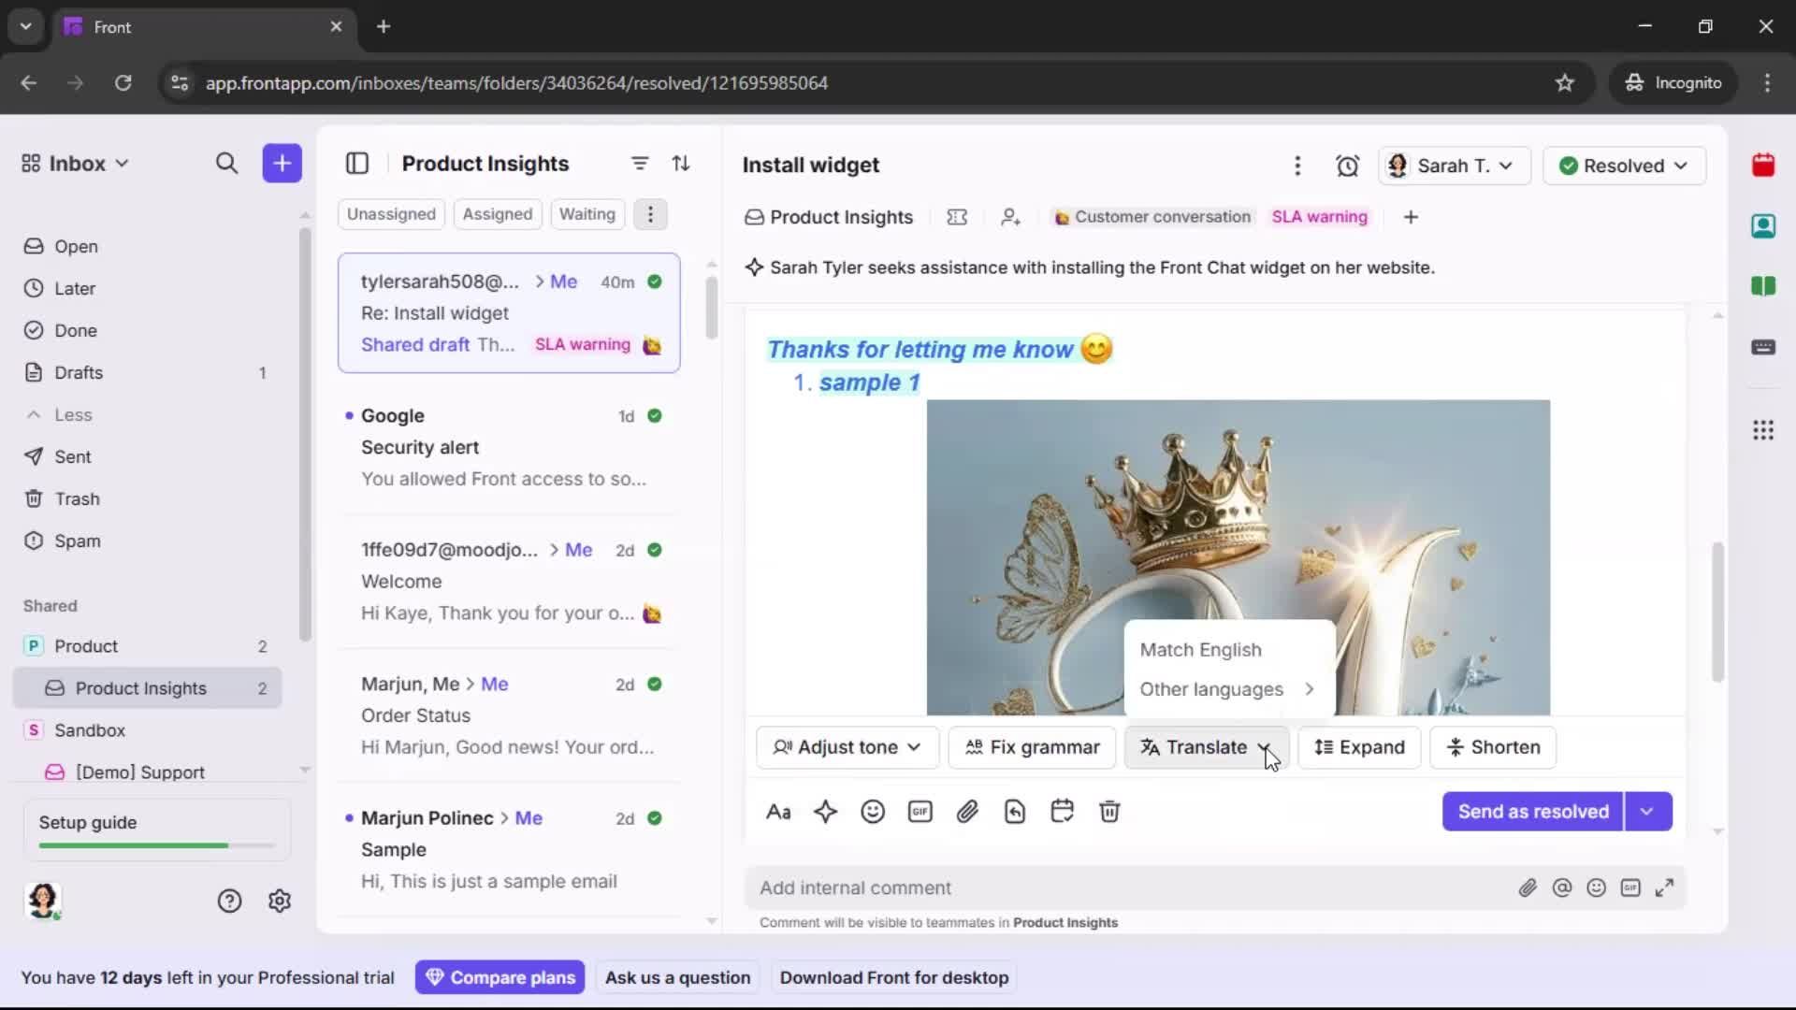1796x1010 pixels.
Task: Click the Fix grammar button
Action: click(1032, 747)
